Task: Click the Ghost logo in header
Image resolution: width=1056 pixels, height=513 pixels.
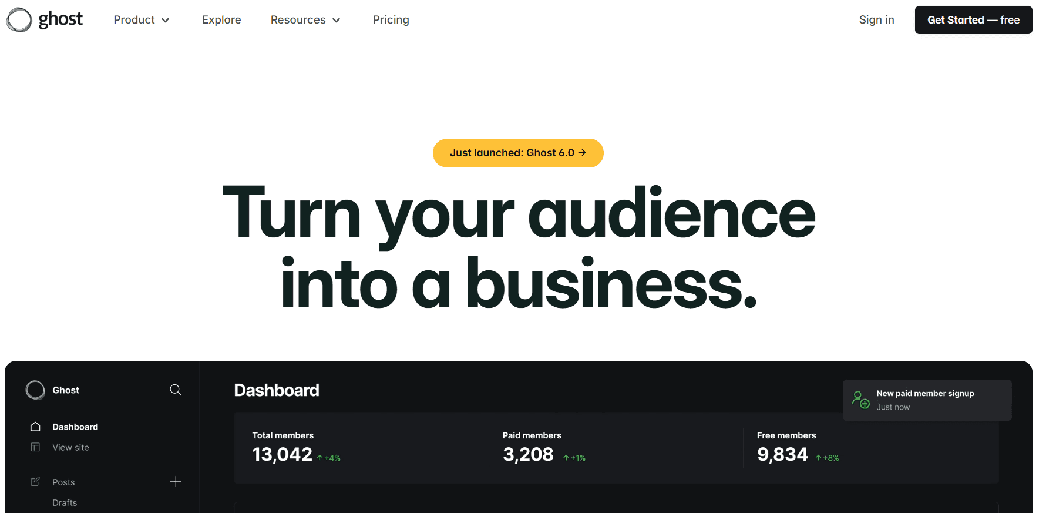Action: click(x=45, y=20)
